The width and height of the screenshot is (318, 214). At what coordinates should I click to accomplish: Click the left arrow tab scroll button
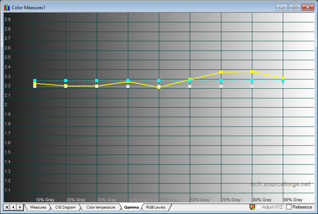pyautogui.click(x=13, y=207)
